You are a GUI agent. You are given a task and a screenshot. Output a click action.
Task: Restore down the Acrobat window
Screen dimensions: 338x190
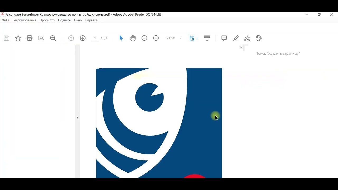319,15
